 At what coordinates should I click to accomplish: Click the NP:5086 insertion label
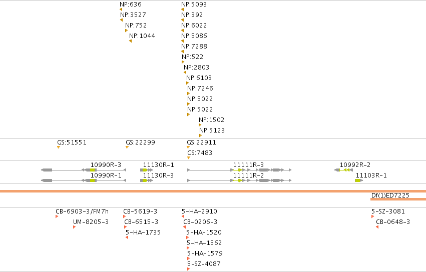pos(194,36)
